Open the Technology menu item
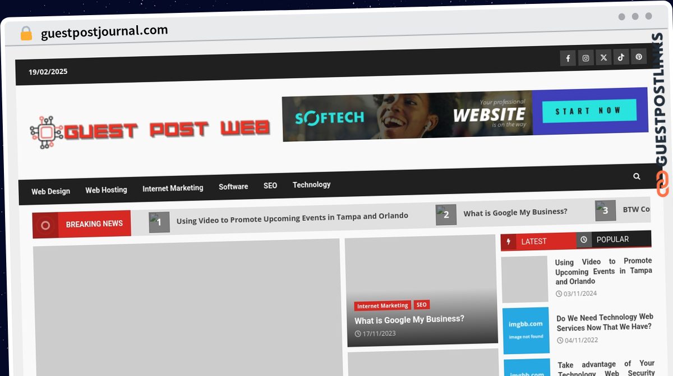Image resolution: width=673 pixels, height=376 pixels. (311, 184)
